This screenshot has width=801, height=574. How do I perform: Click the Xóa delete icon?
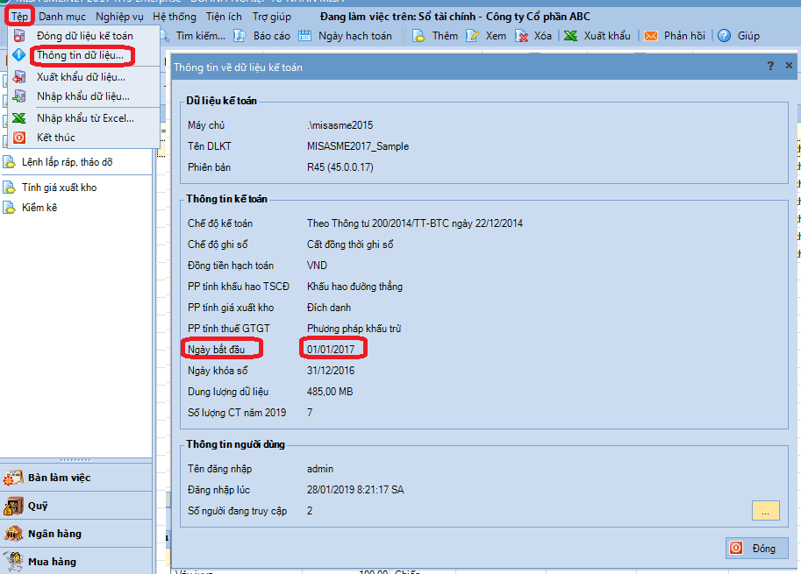pyautogui.click(x=521, y=36)
